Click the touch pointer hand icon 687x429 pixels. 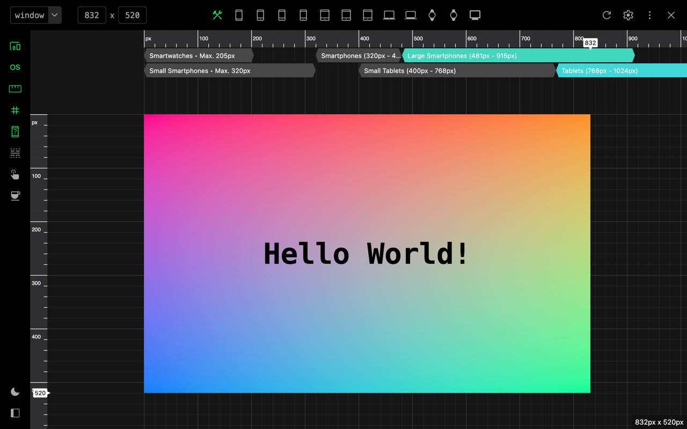click(15, 174)
